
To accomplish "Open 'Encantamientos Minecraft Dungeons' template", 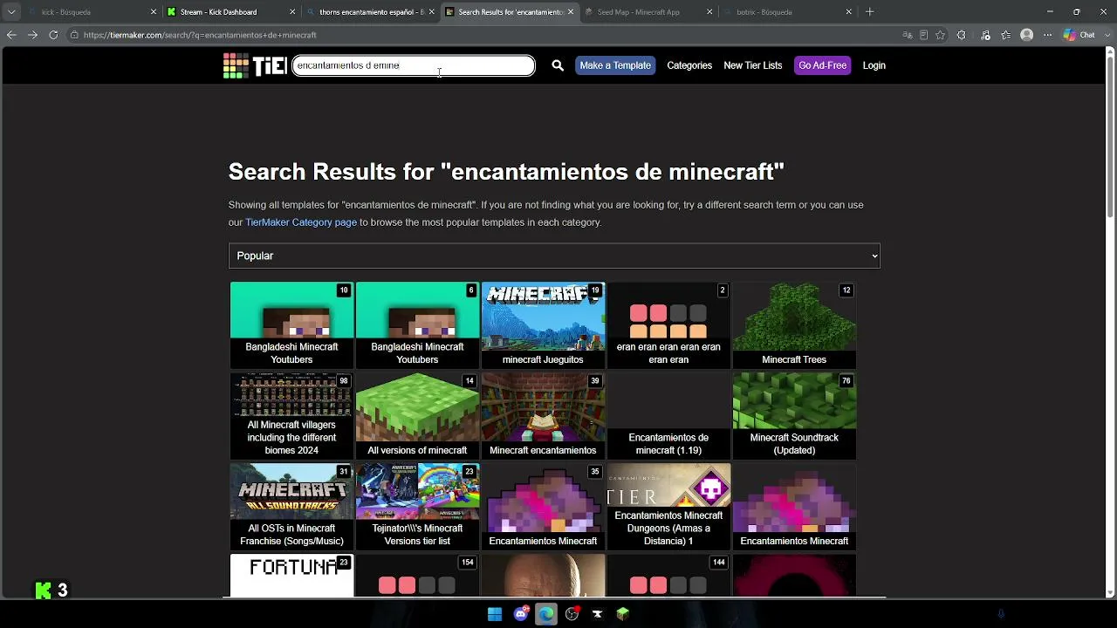I will pyautogui.click(x=668, y=507).
